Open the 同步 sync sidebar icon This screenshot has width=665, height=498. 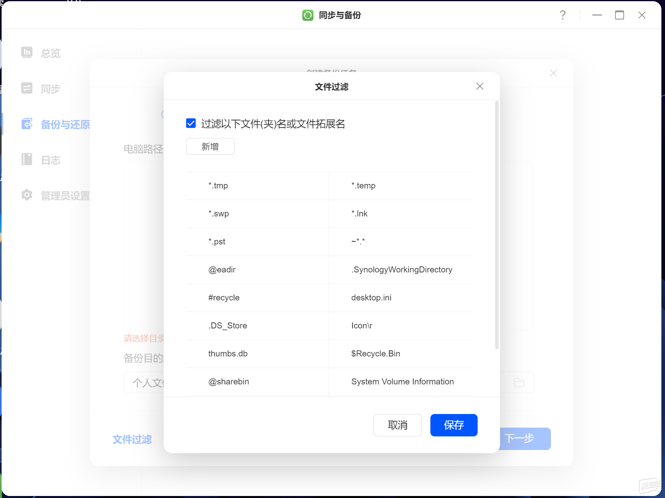[x=27, y=88]
